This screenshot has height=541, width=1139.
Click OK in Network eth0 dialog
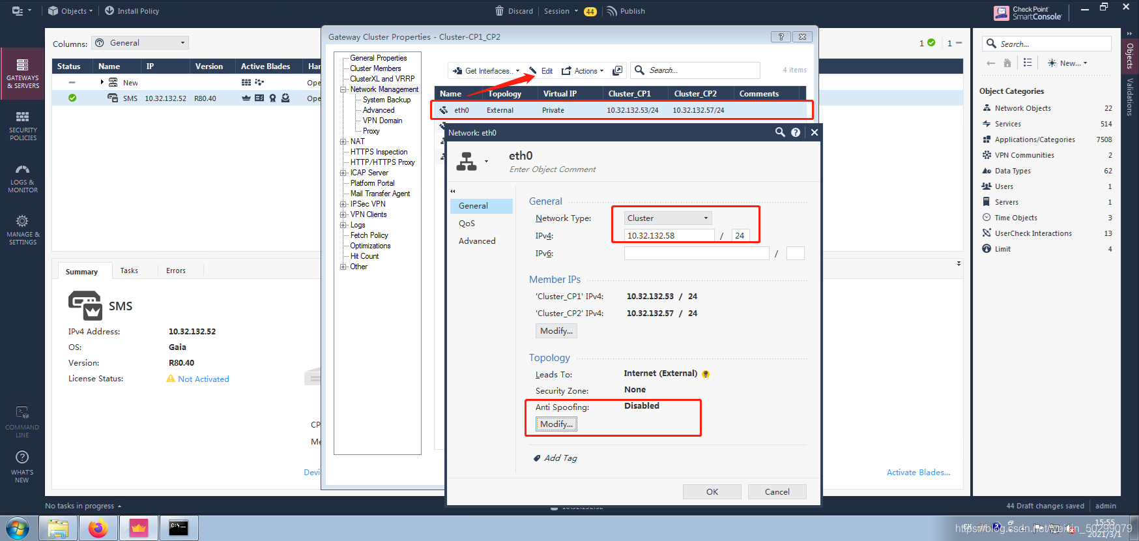click(712, 492)
